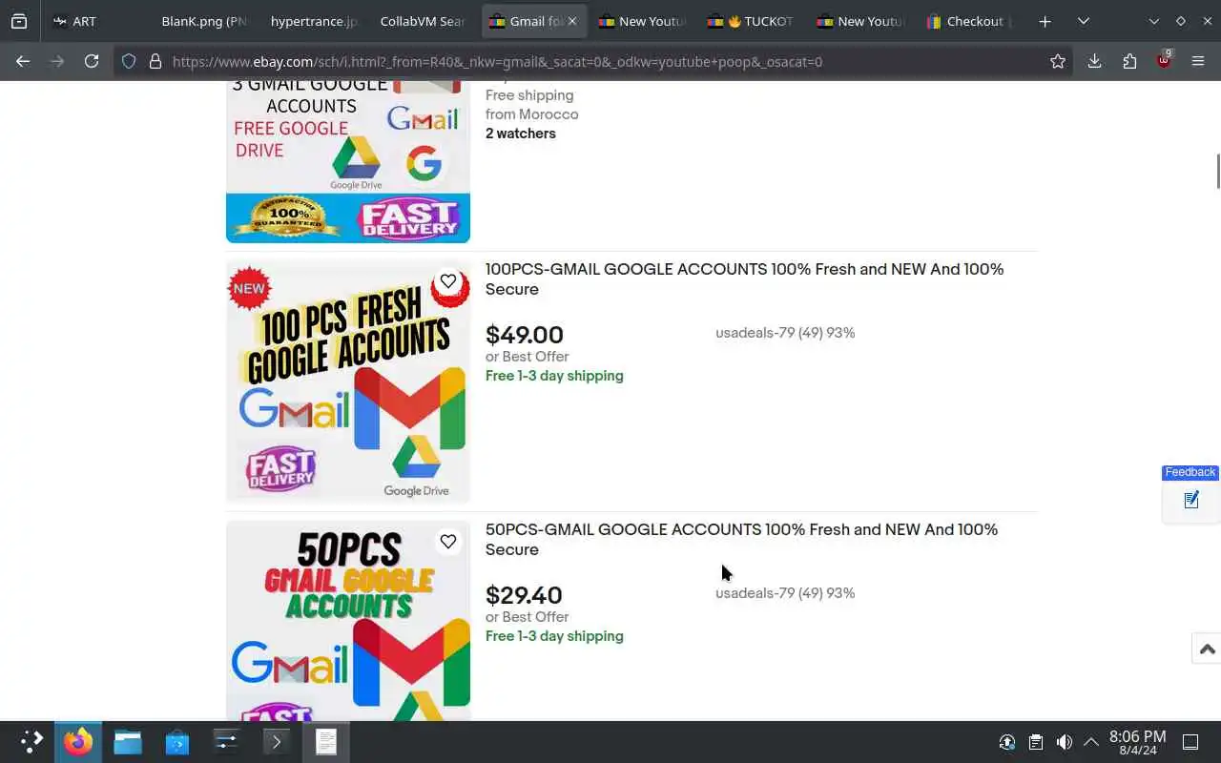
Task: Open the Firefox hamburger menu
Action: (1198, 61)
